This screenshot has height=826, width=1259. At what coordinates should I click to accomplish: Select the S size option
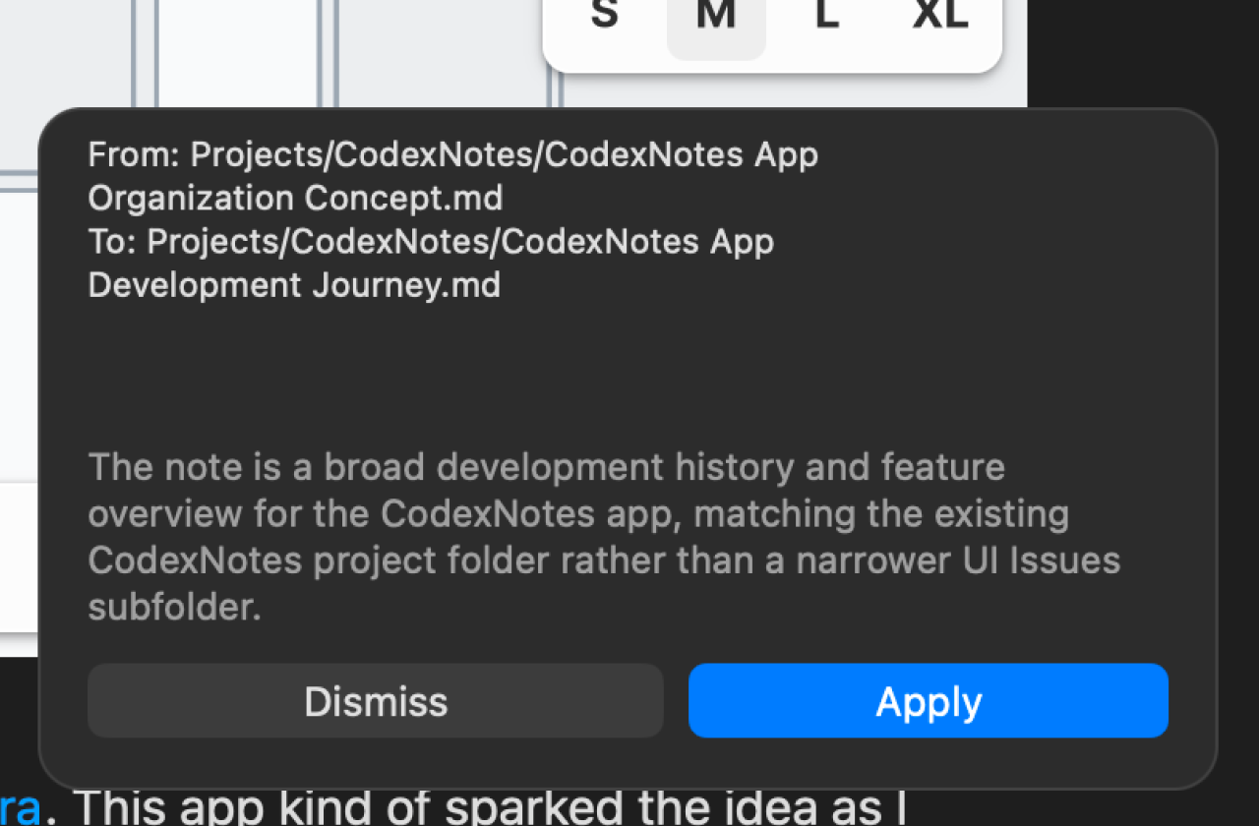(x=604, y=17)
